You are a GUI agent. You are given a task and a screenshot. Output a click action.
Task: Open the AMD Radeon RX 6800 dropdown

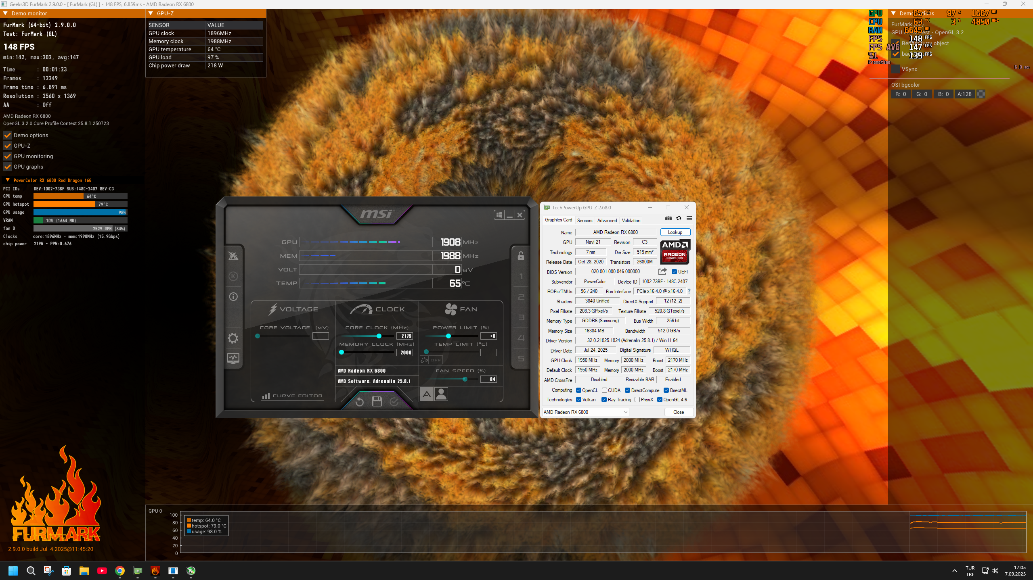[585, 412]
